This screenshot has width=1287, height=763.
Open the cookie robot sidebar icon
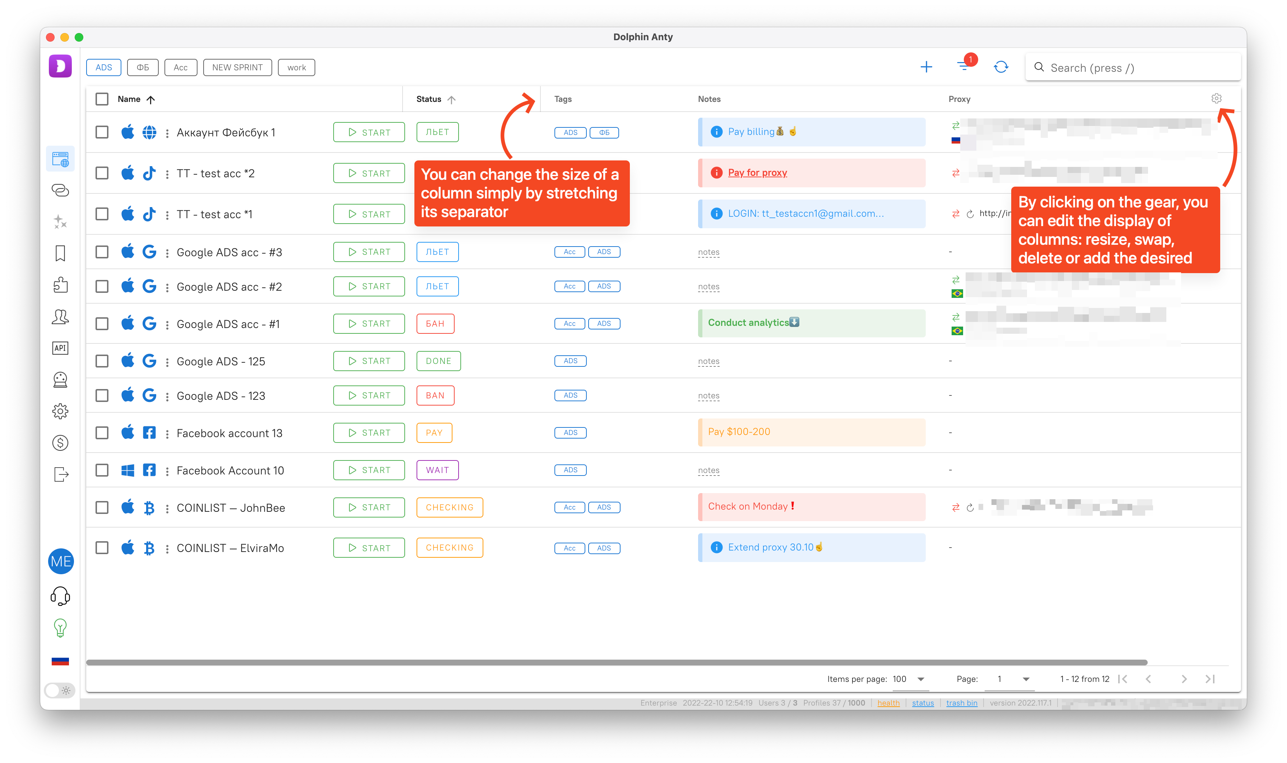[60, 379]
